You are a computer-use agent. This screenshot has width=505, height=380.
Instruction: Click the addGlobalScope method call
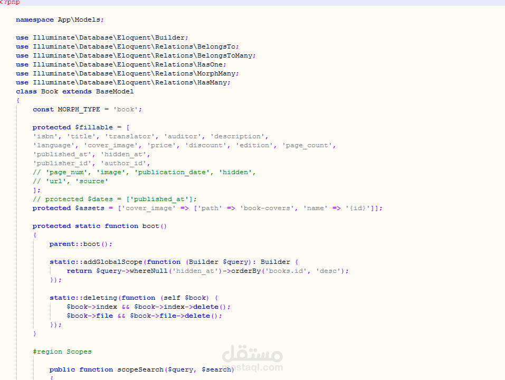113,262
